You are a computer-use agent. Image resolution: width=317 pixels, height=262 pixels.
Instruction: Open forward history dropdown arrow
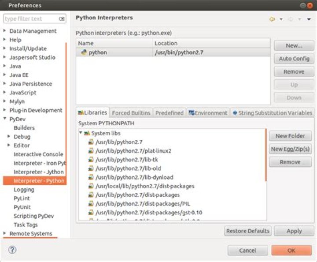[x=299, y=19]
